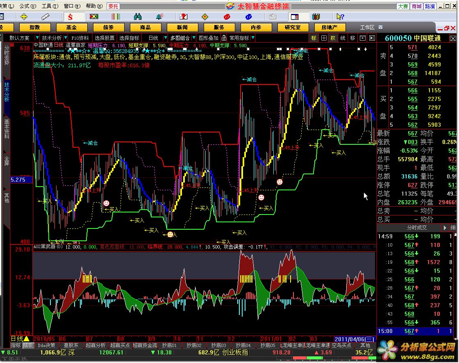459x363 pixels.
Task: Open the 基金 category button
Action: [72, 27]
